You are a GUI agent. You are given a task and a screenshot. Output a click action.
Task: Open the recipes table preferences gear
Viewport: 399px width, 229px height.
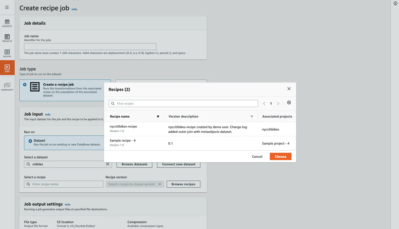click(x=289, y=102)
